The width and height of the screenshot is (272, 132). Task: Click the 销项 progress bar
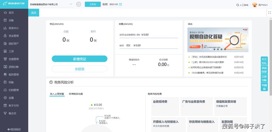coord(149,49)
